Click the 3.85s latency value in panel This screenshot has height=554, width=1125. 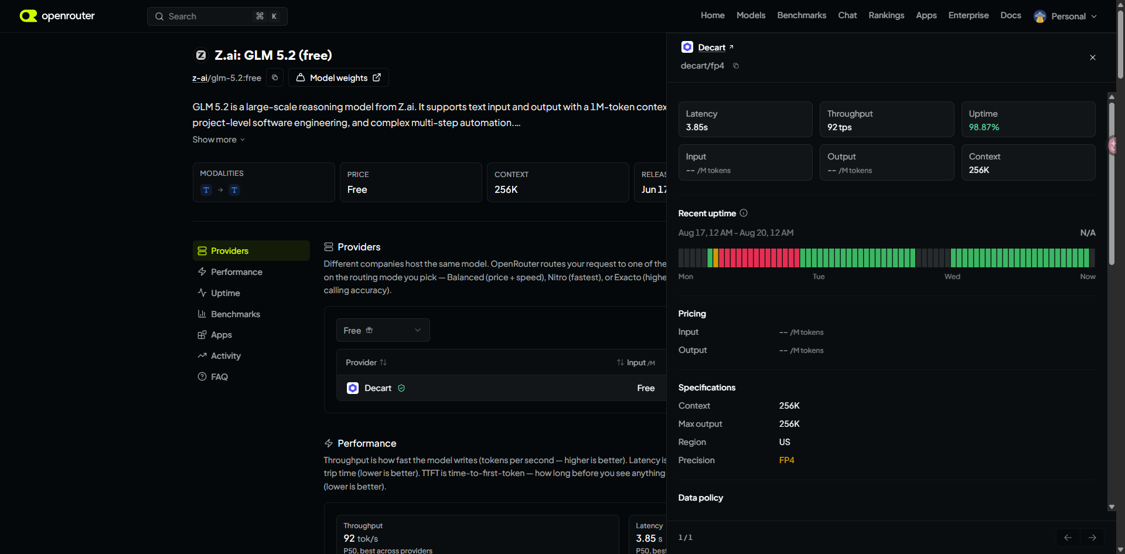coord(697,127)
